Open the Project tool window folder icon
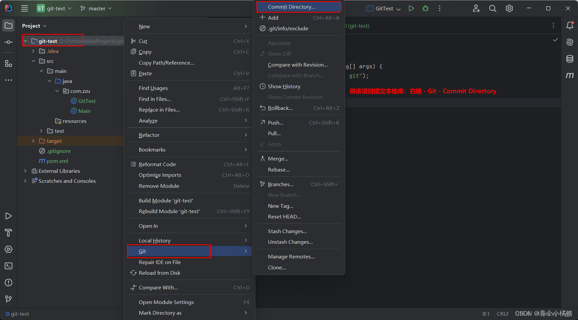Image resolution: width=578 pixels, height=320 pixels. 9,26
